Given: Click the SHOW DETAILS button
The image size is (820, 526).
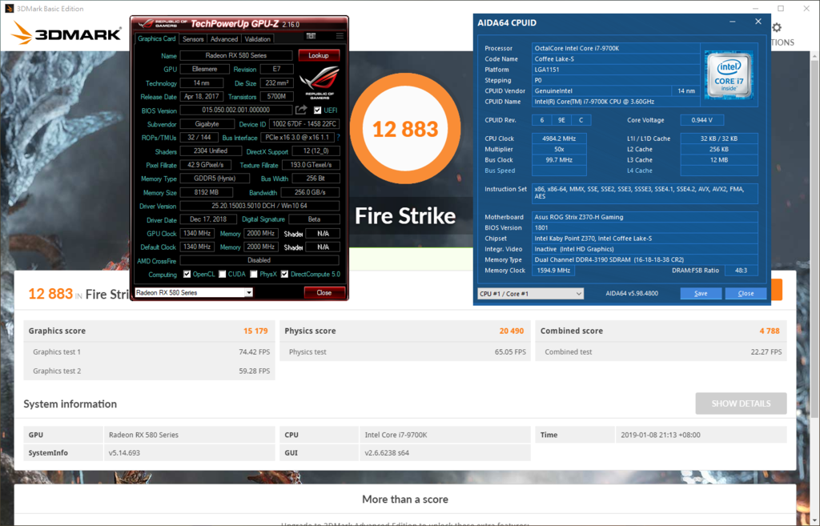Looking at the screenshot, I should tap(741, 404).
